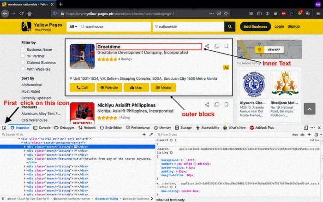323x202 pixels.
Task: Click the yellow search magnifier button
Action: click(230, 27)
